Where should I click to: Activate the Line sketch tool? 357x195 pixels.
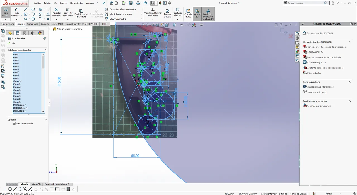[x=26, y=9]
